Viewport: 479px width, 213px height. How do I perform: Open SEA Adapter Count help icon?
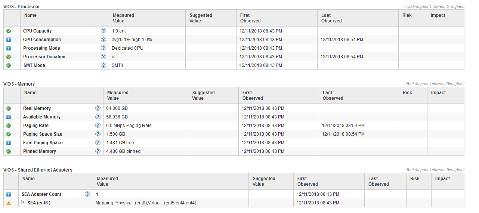pyautogui.click(x=87, y=194)
